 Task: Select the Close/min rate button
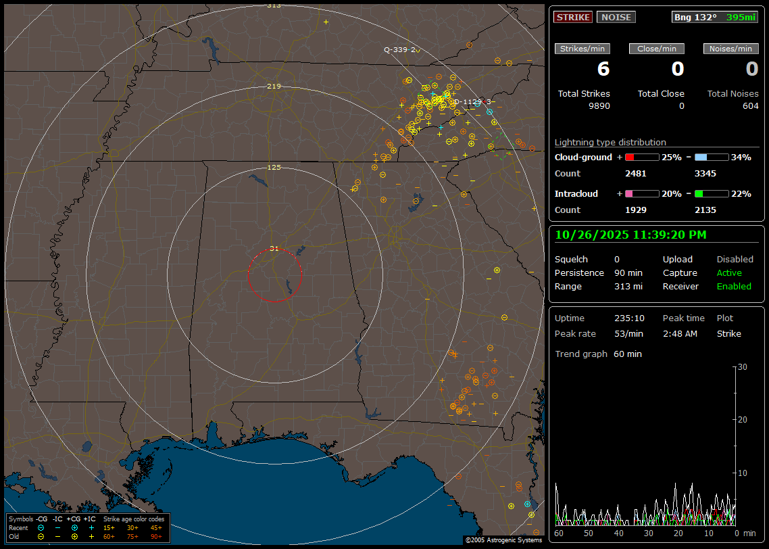click(657, 49)
